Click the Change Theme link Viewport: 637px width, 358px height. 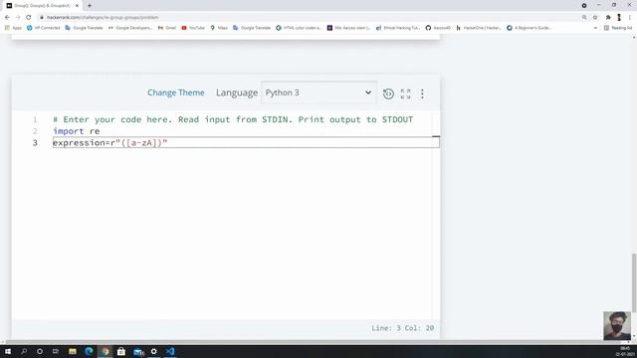pyautogui.click(x=176, y=92)
